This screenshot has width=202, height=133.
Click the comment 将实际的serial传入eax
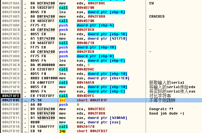pyautogui.click(x=172, y=91)
